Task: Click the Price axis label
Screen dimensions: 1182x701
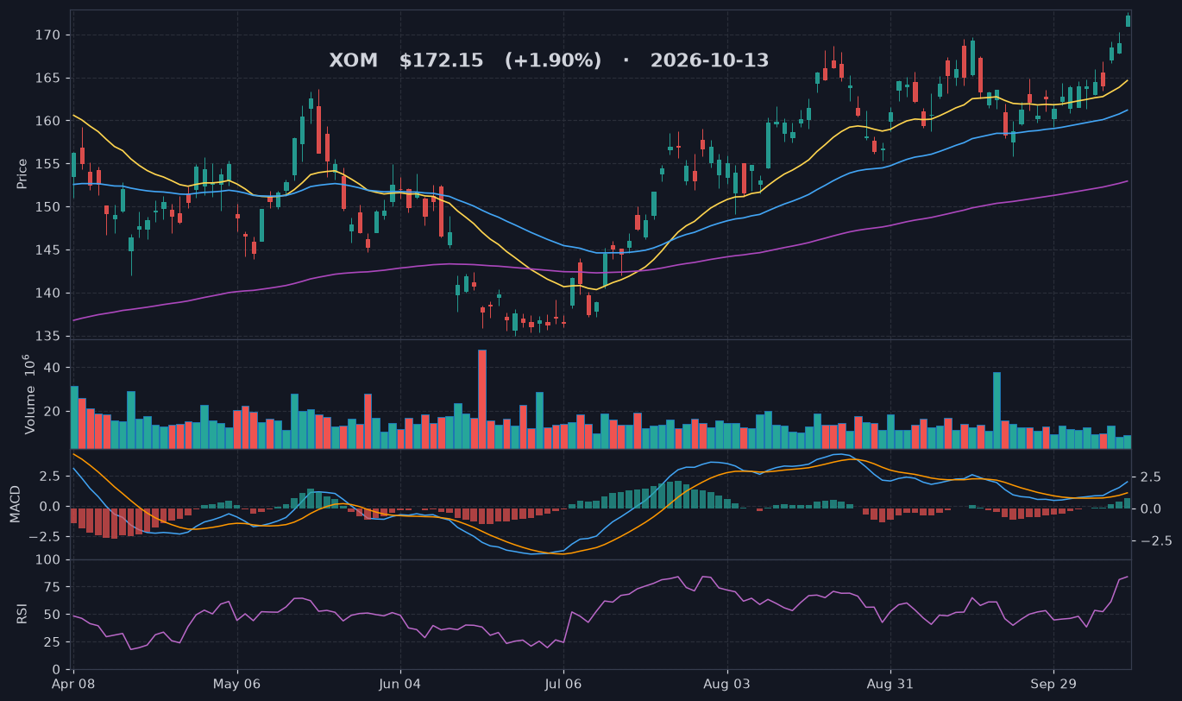Action: coord(22,174)
